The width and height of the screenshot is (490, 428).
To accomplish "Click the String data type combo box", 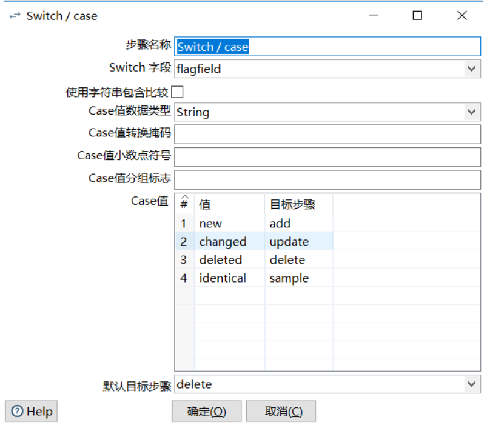I will click(x=327, y=112).
